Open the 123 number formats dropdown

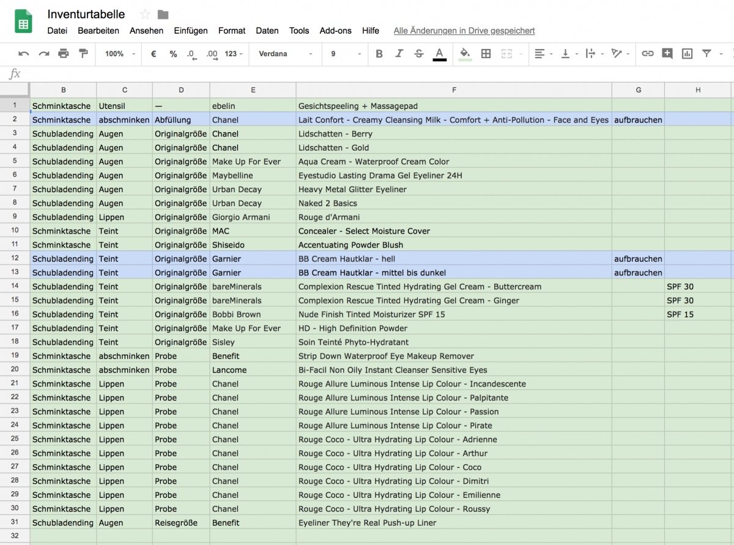point(234,54)
